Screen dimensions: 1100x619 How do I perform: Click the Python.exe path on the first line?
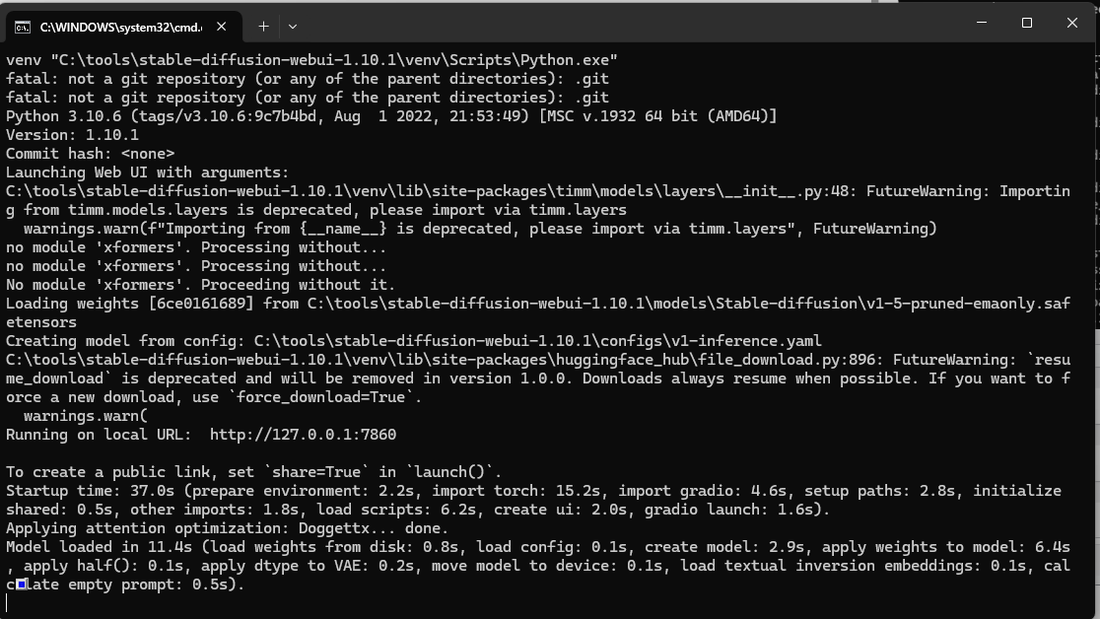[334, 60]
